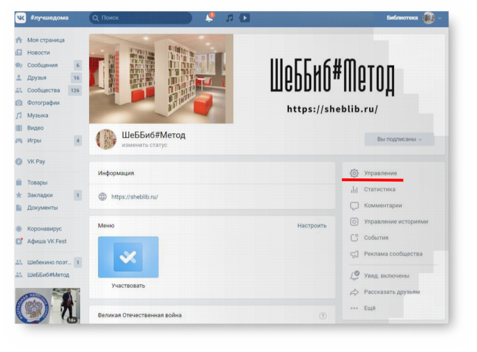
Task: Click the document icon beside Документы
Action: [19, 208]
